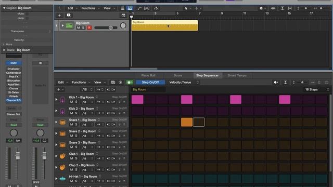Click the duplicate track icon
Image resolution: width=333 pixels, height=187 pixels.
pyautogui.click(x=69, y=15)
